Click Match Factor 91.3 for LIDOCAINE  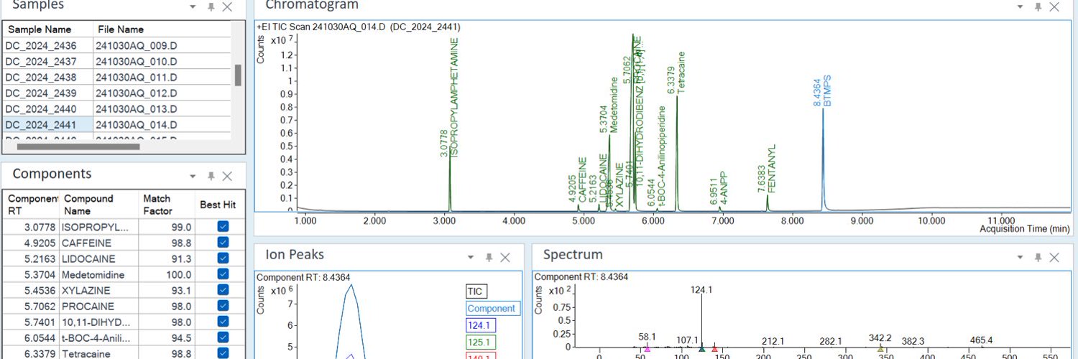(x=182, y=258)
